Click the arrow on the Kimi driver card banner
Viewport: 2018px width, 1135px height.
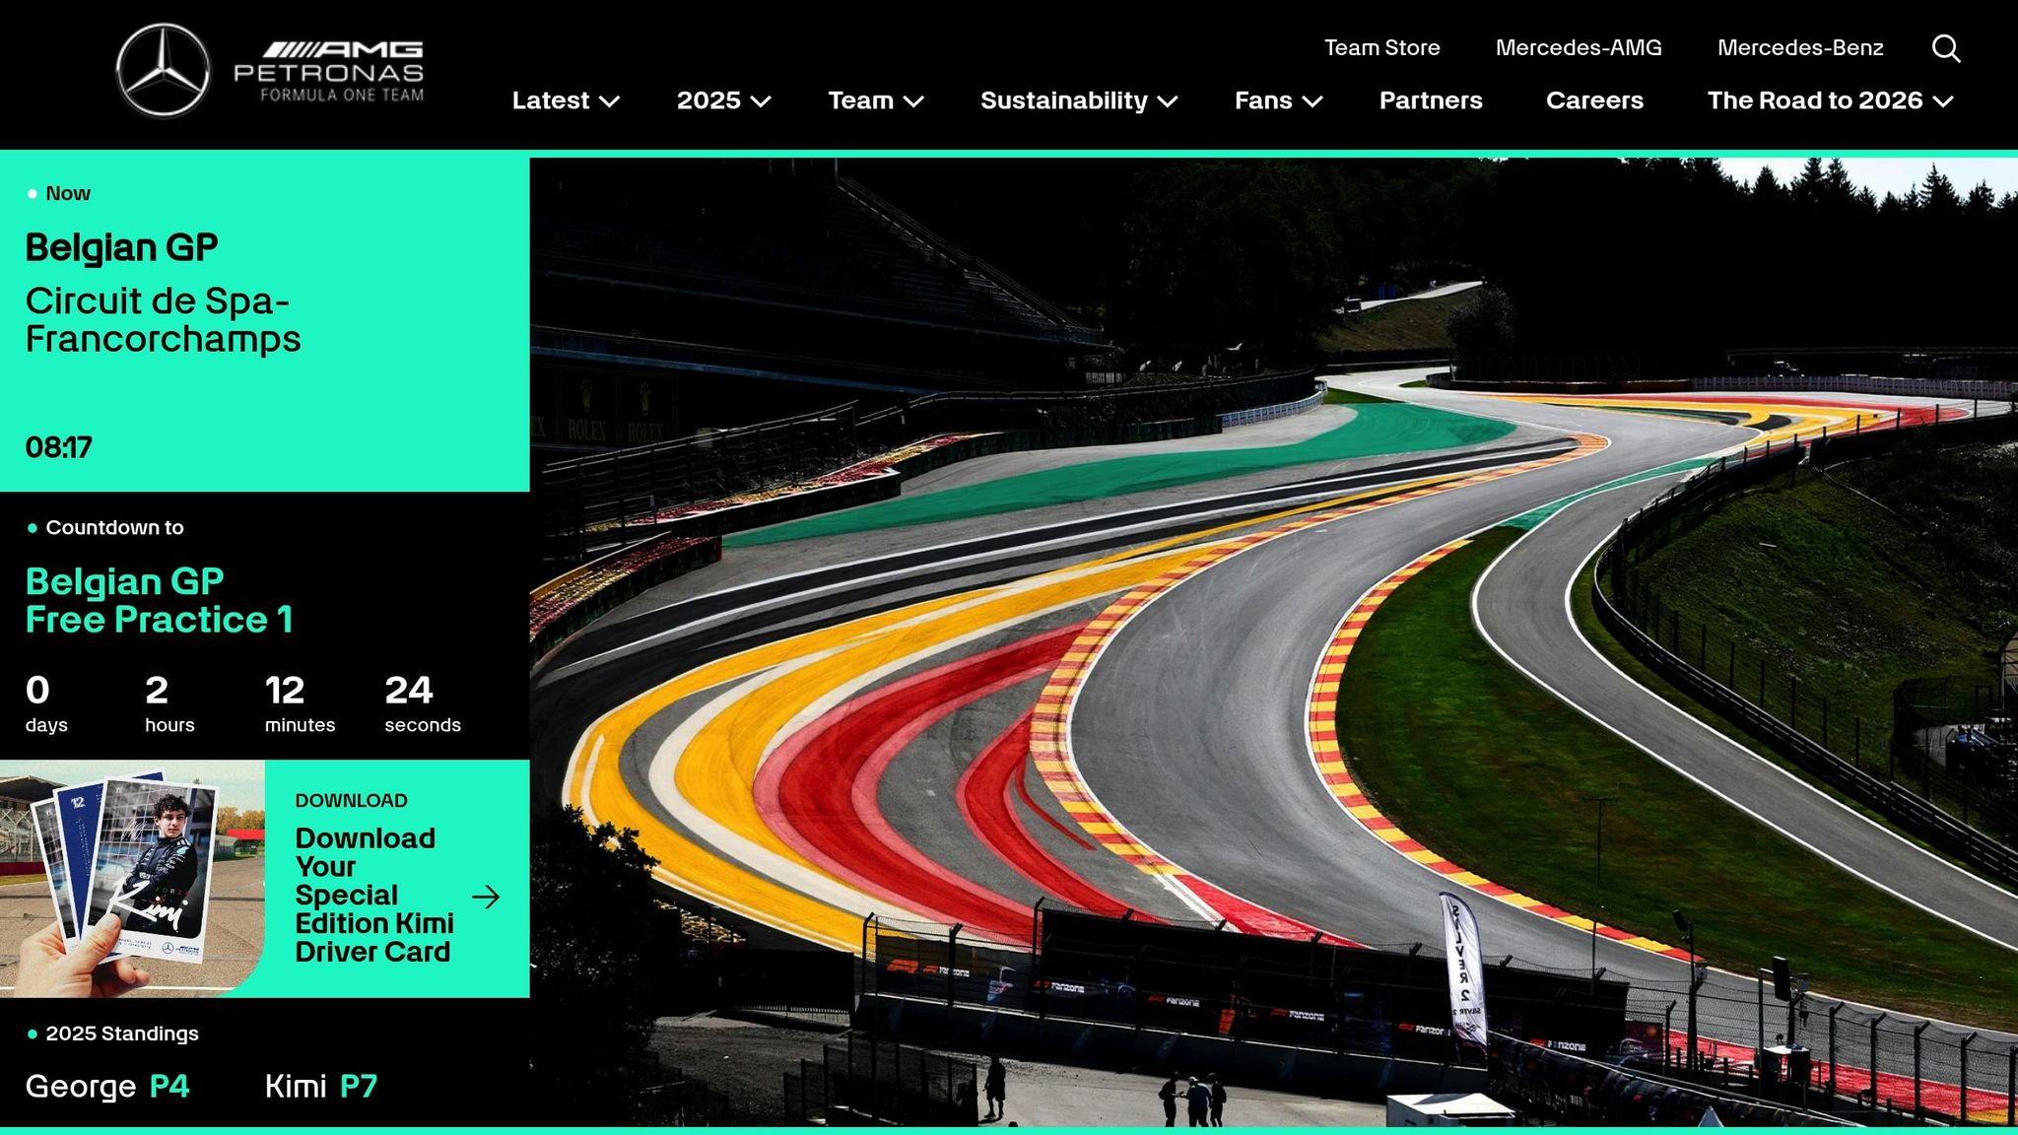coord(486,897)
